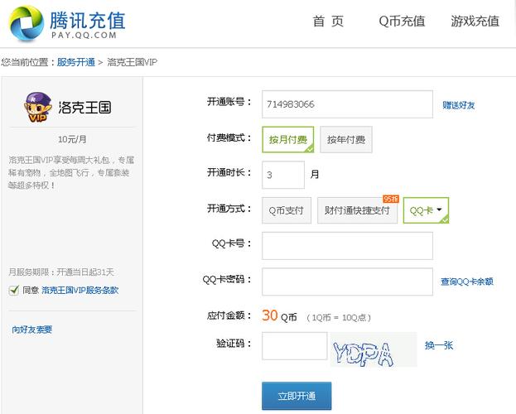
Task: Open 查询QQ卡余额 link
Action: pos(467,282)
